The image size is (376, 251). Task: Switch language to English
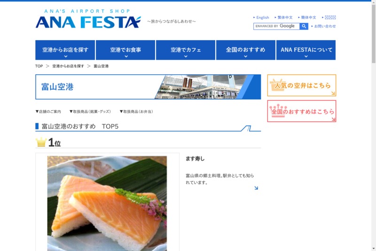[261, 17]
